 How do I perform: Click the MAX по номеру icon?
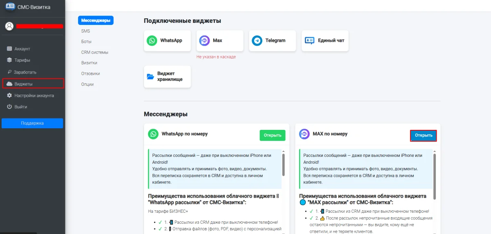tap(304, 134)
